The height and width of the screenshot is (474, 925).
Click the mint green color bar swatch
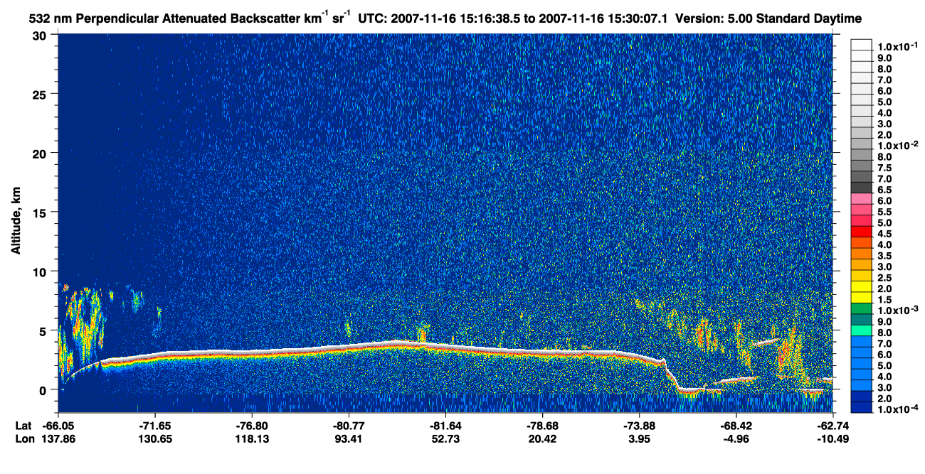861,330
